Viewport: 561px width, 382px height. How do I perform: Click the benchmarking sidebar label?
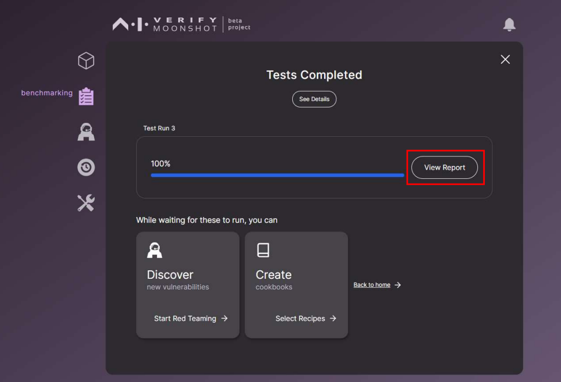[x=47, y=93]
